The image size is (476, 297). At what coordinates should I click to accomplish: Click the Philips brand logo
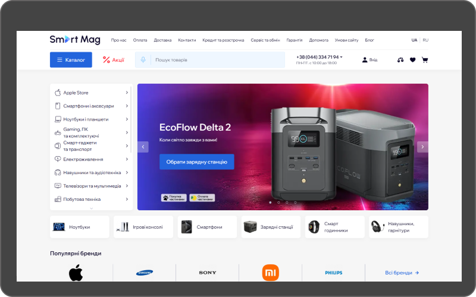click(334, 273)
